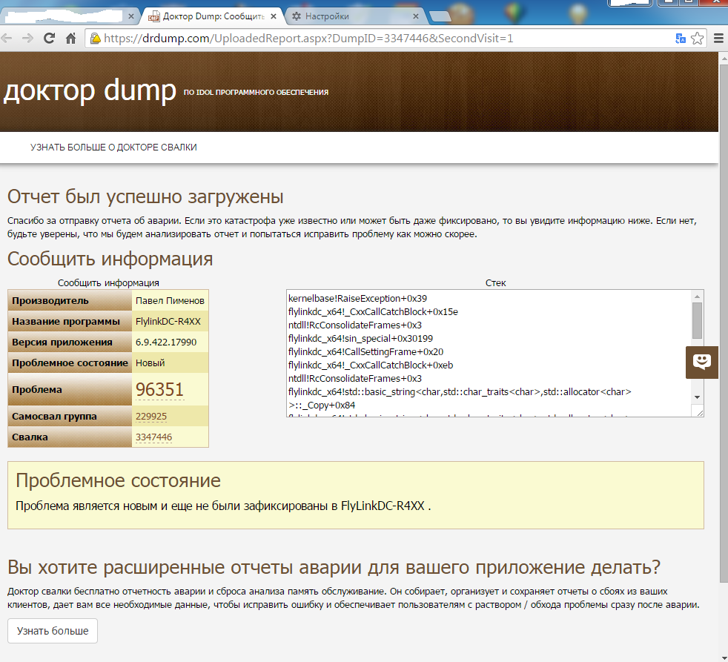Switch to the Доктор Dump tab
728x662 pixels.
213,16
